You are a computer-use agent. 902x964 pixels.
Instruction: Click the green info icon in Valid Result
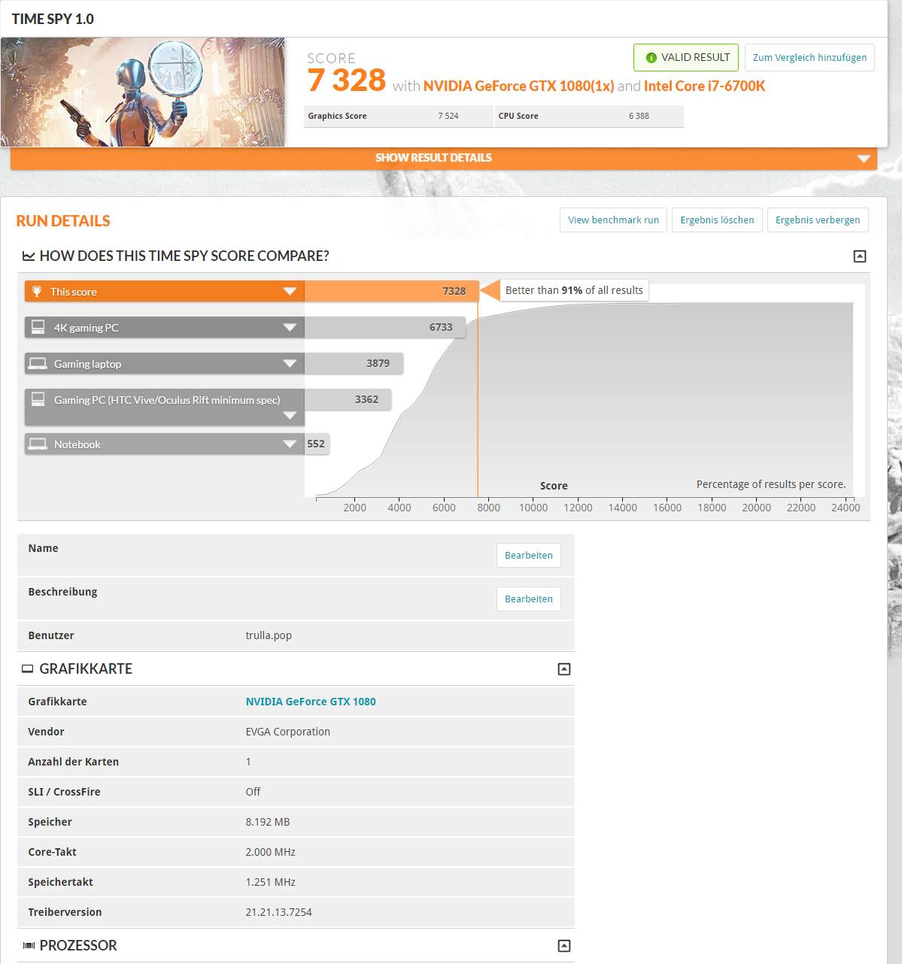(651, 58)
